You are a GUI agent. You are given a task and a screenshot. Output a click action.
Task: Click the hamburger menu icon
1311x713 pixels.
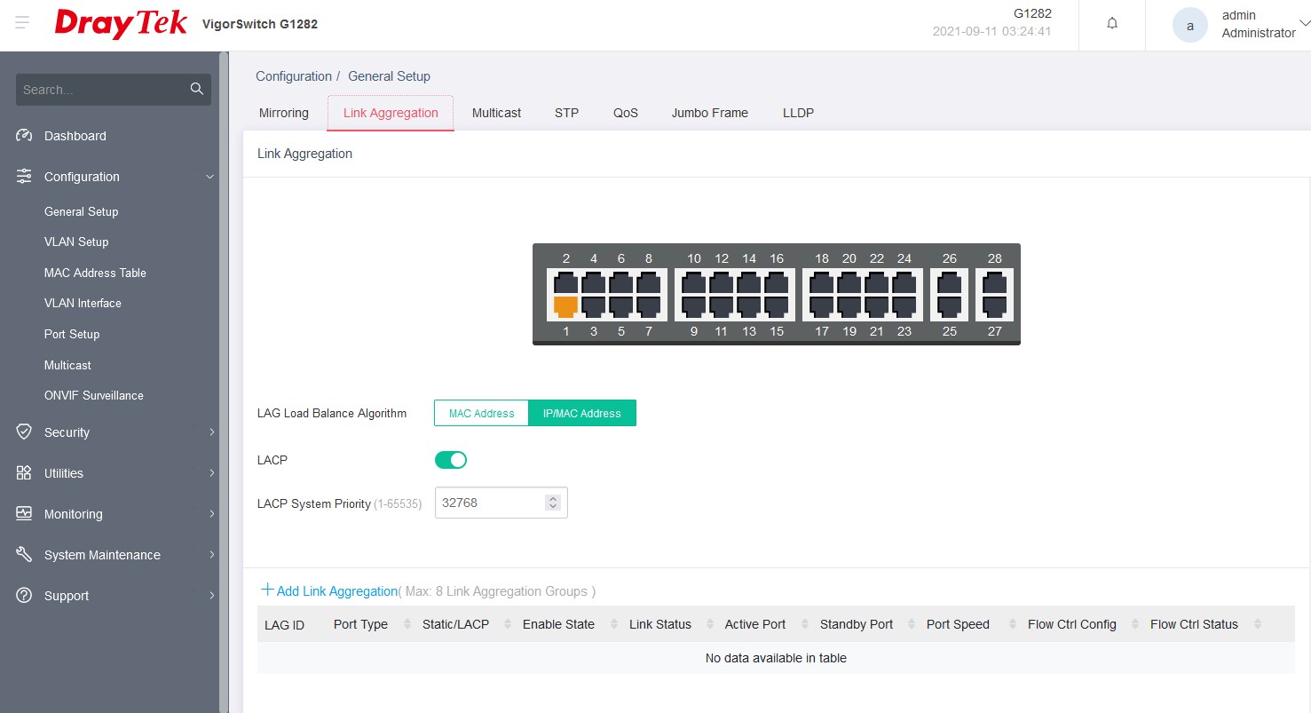(22, 22)
